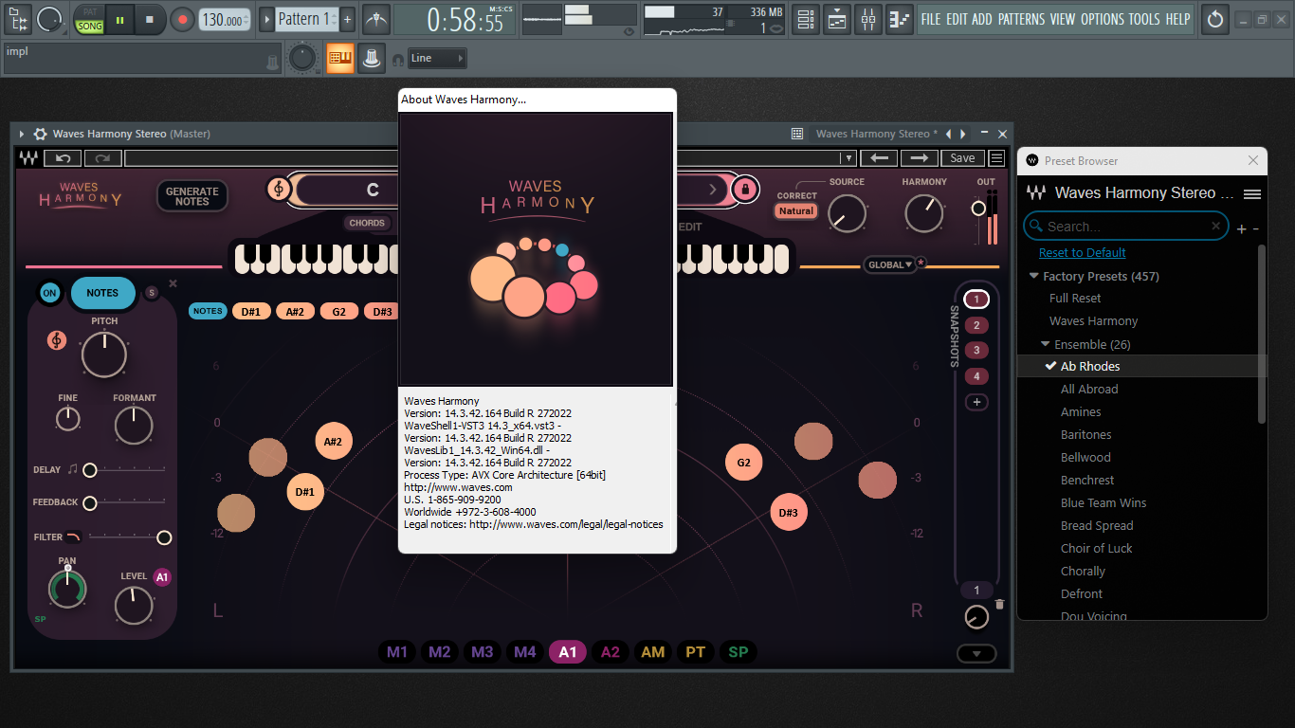Screen dimensions: 1295x728
Task: Click the GENERATE NOTES button
Action: pos(192,196)
